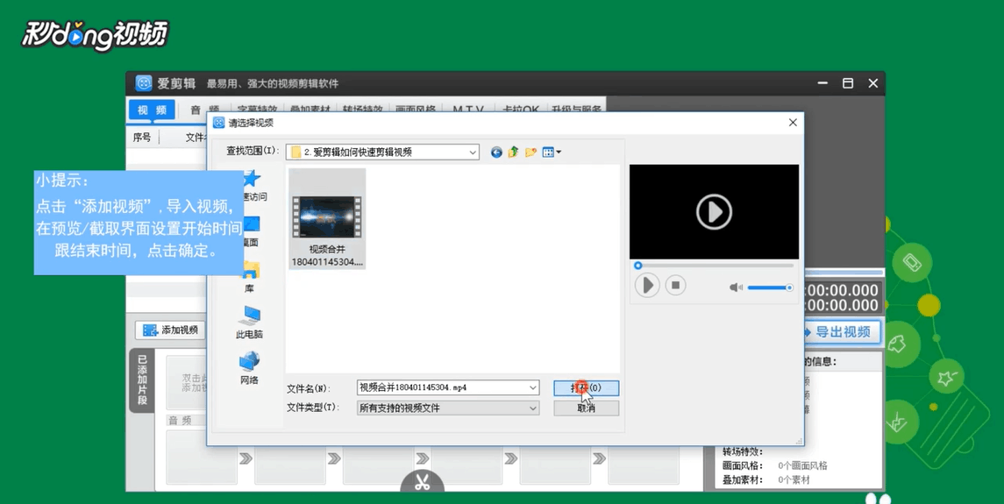Click the 取消 button
The height and width of the screenshot is (504, 1004).
[586, 408]
